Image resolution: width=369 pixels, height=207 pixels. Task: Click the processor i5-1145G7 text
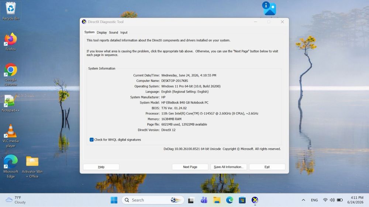210,114
